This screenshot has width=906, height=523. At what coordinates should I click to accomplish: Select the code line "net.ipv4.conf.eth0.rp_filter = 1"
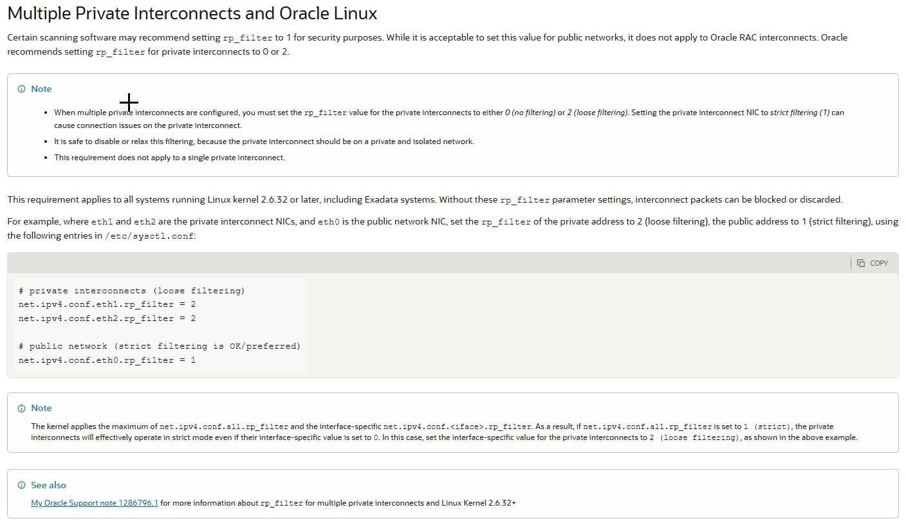pyautogui.click(x=107, y=360)
